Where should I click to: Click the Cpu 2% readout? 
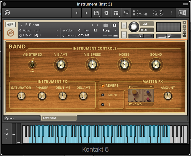158,11
